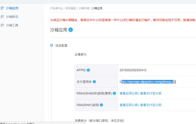Open the 沙箱账号 sidebar menu item
Image resolution: width=196 pixels, height=124 pixels.
click(12, 17)
